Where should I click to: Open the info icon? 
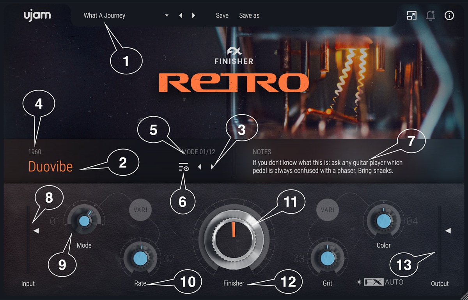[449, 16]
